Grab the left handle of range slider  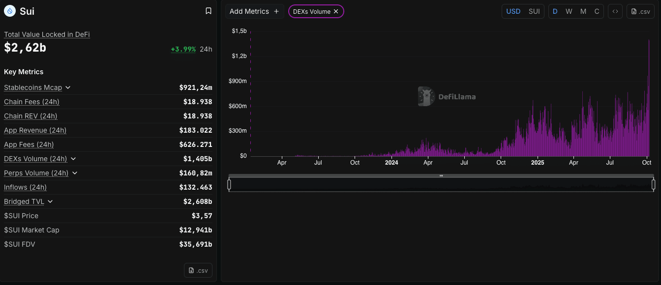(x=229, y=184)
